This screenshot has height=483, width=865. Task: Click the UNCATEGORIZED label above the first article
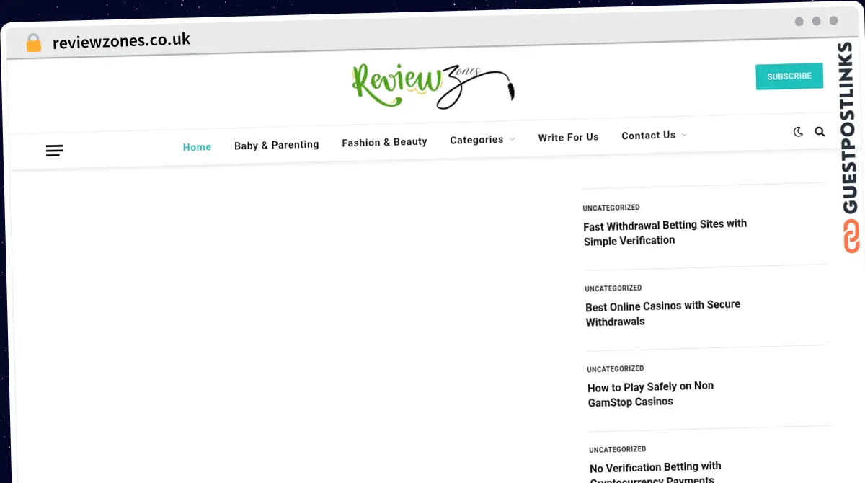coord(611,207)
